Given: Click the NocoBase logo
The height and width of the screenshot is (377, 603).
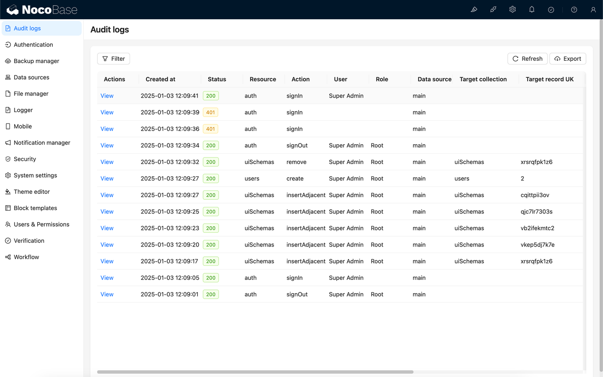Looking at the screenshot, I should pos(42,9).
